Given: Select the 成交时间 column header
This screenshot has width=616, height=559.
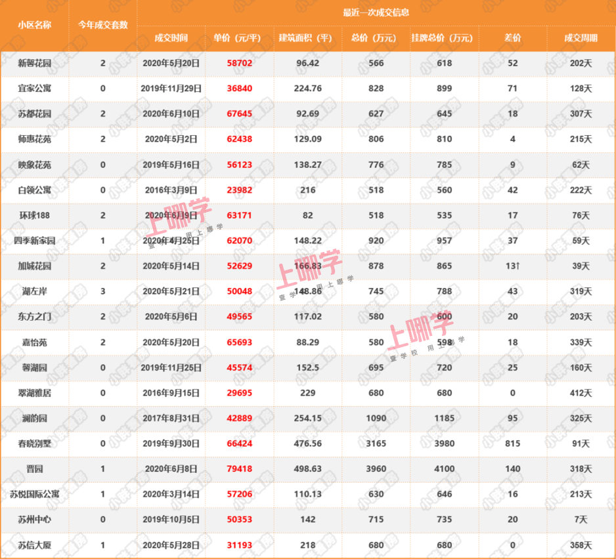Looking at the screenshot, I should click(171, 38).
